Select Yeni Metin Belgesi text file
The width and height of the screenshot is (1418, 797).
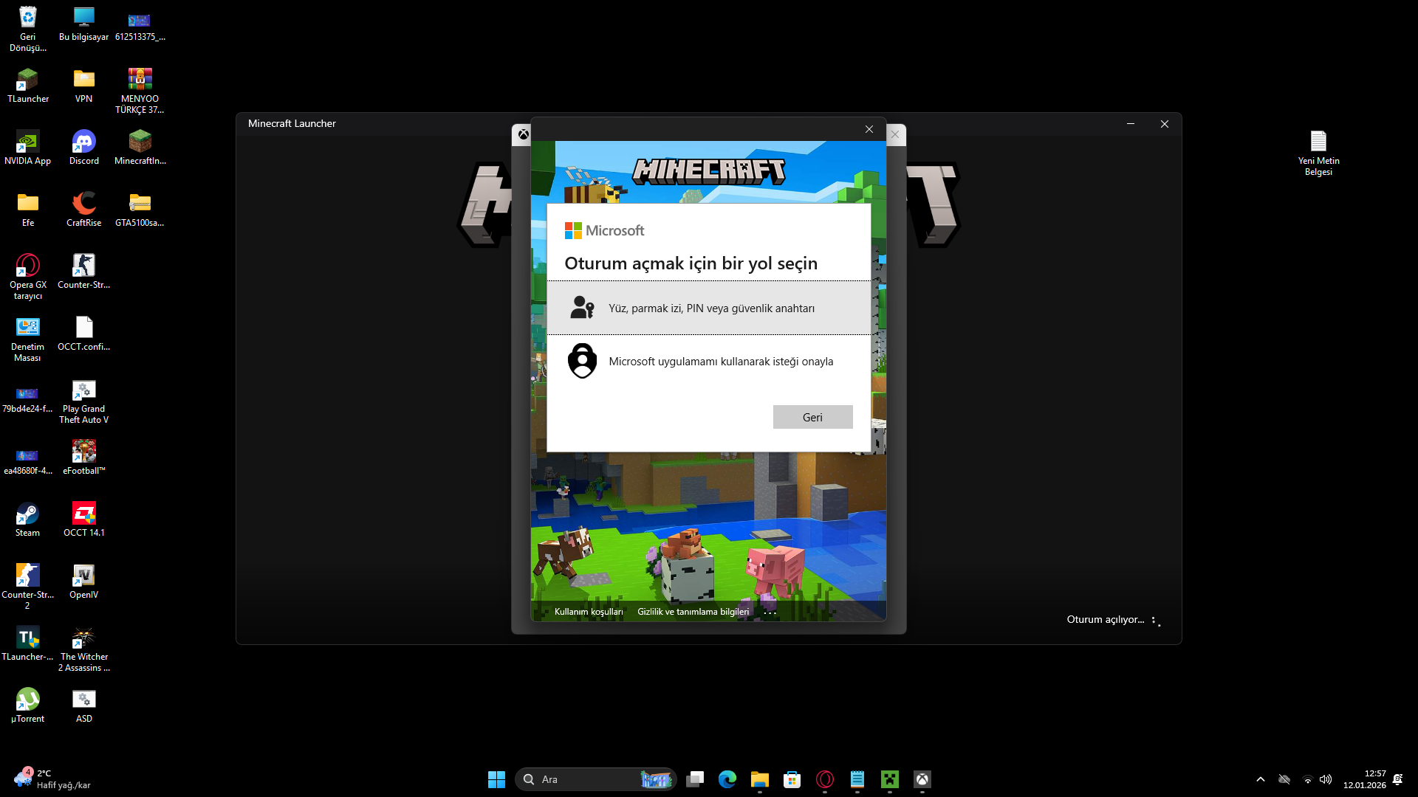[x=1318, y=153]
